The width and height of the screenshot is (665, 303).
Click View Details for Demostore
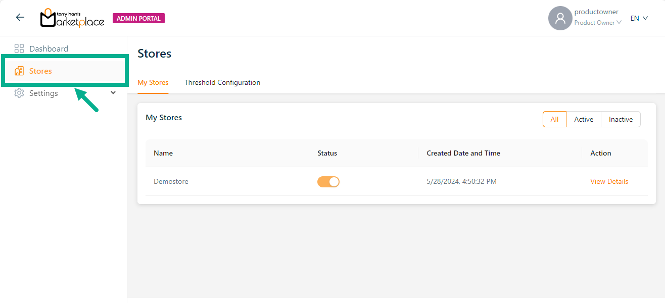tap(609, 182)
